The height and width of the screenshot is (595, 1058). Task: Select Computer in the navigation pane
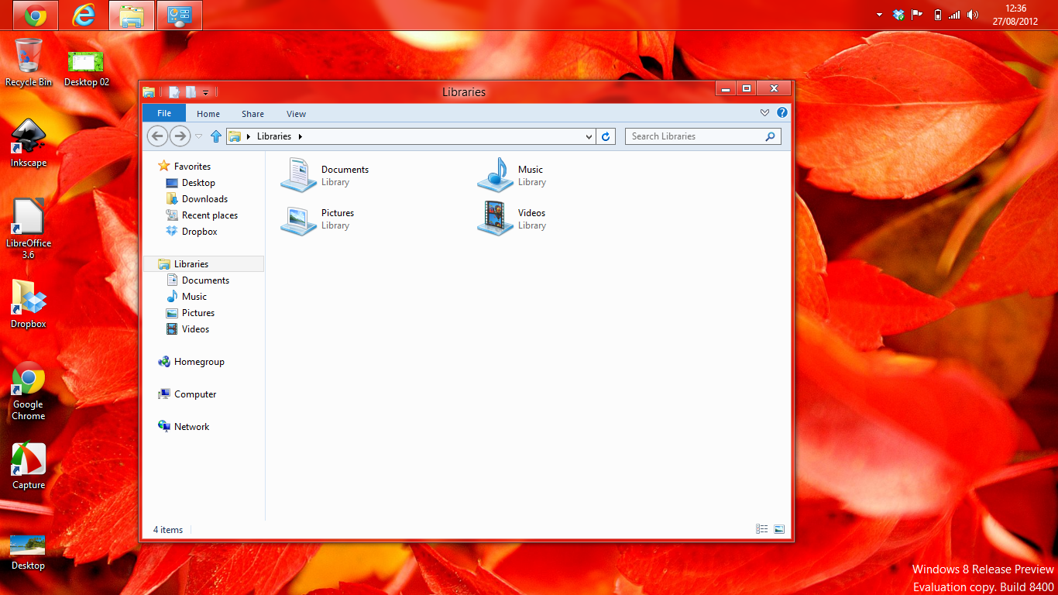[x=194, y=394]
